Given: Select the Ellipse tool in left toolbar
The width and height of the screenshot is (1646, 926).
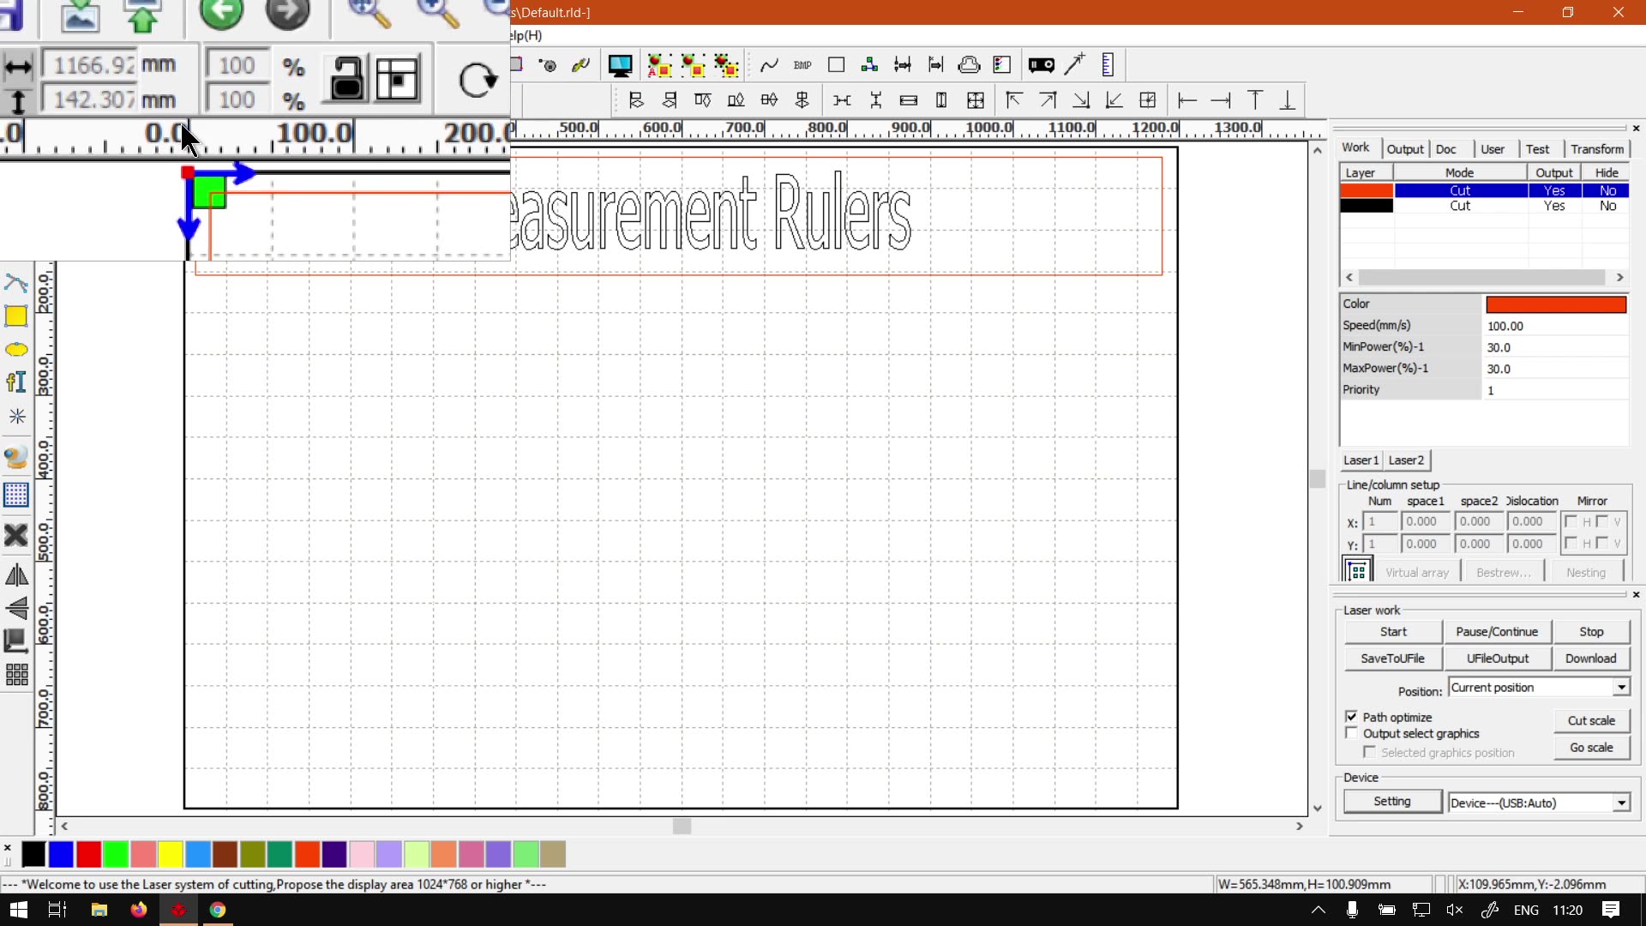Looking at the screenshot, I should coord(16,350).
